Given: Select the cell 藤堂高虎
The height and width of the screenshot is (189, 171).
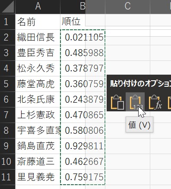Looking at the screenshot, I should [x=38, y=84].
